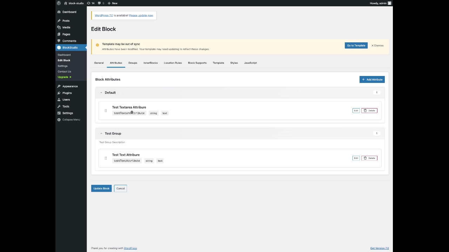This screenshot has height=252, width=449.
Task: Open the JavaScript tab
Action: point(250,63)
